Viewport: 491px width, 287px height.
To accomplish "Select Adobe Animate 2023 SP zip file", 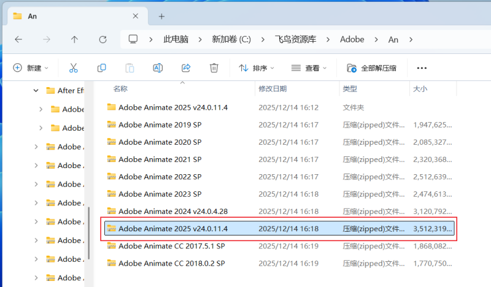I will click(280, 194).
